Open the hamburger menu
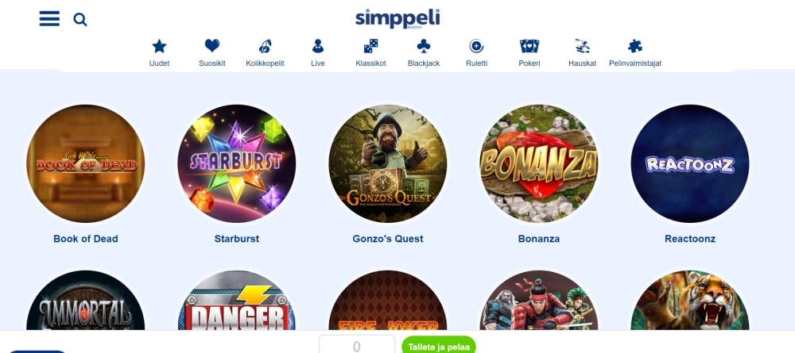The width and height of the screenshot is (795, 353). (x=49, y=19)
